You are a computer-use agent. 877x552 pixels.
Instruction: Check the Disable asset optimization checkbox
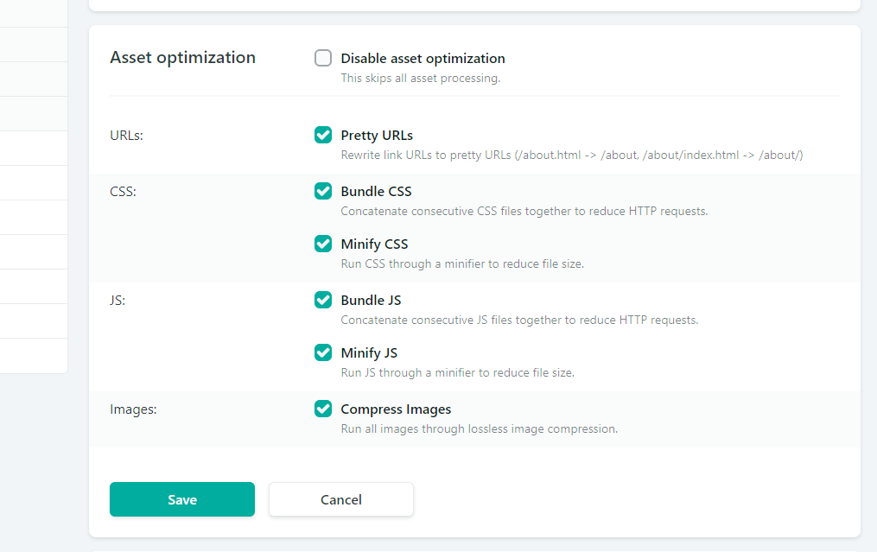[323, 58]
